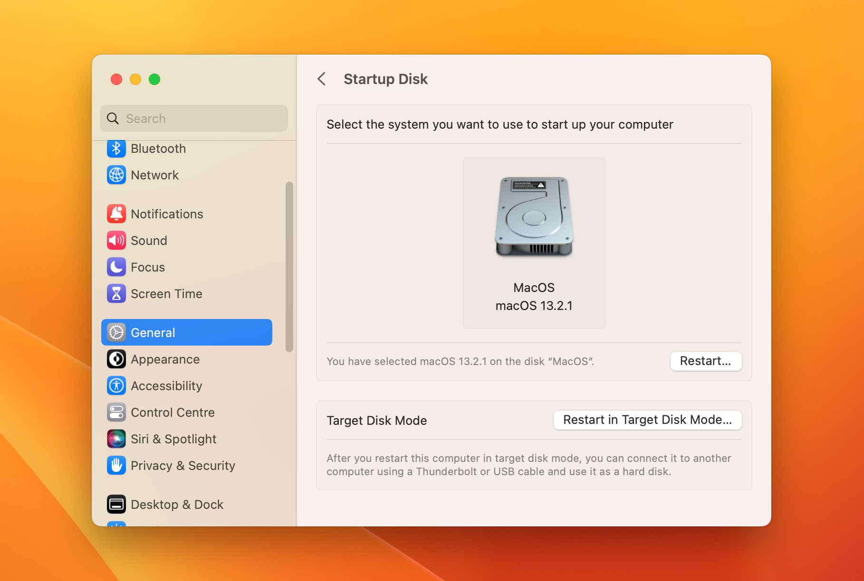The image size is (864, 581).
Task: Click the macOS 13.2.1 version text
Action: click(534, 306)
